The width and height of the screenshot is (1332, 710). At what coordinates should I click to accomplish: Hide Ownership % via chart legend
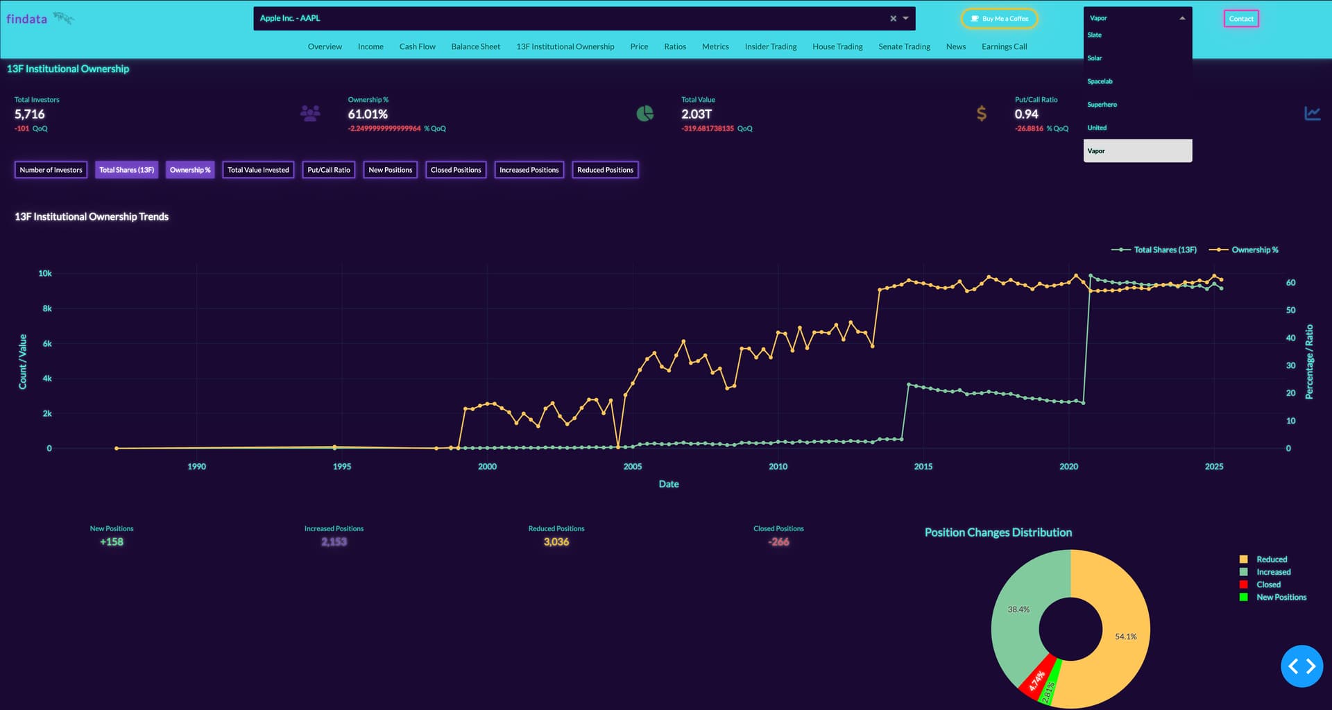coord(1244,250)
